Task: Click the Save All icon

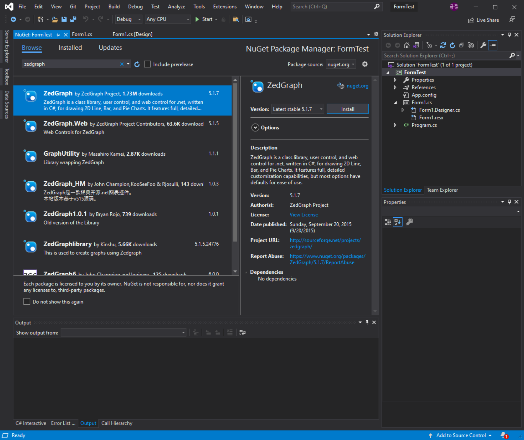Action: click(73, 19)
